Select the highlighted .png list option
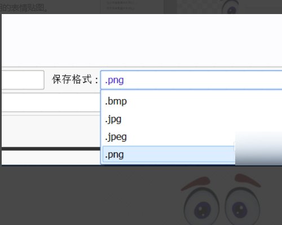Image resolution: width=282 pixels, height=225 pixels. pyautogui.click(x=169, y=154)
